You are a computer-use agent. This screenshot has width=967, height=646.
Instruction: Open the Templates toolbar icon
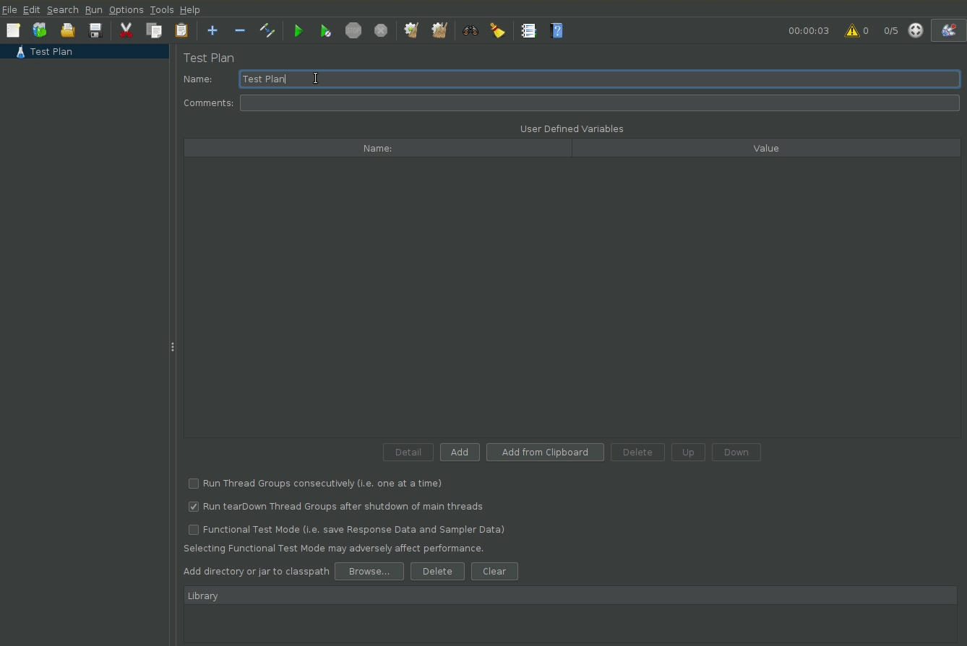point(40,30)
